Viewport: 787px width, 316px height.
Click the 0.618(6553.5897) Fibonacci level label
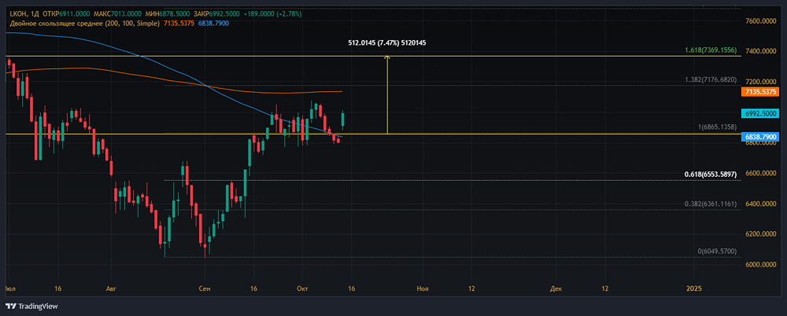(710, 175)
